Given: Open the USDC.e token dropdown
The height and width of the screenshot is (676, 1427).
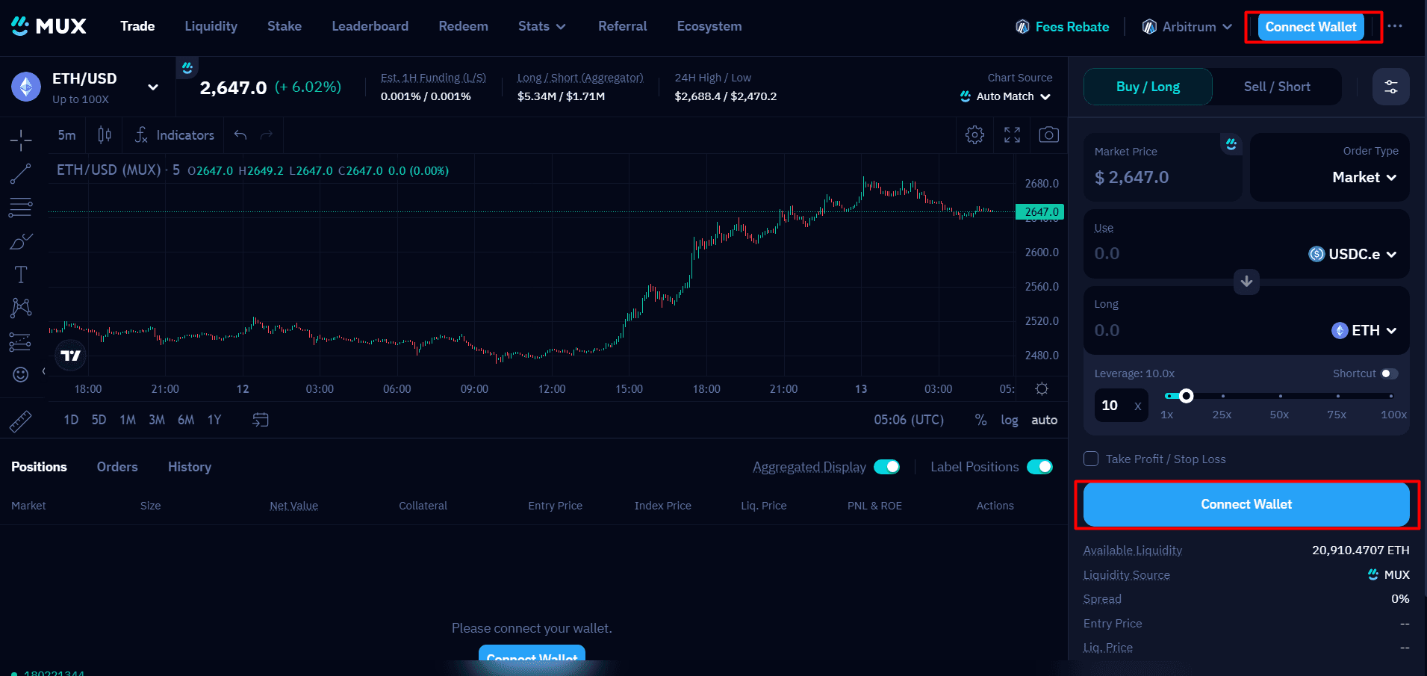Looking at the screenshot, I should point(1352,254).
